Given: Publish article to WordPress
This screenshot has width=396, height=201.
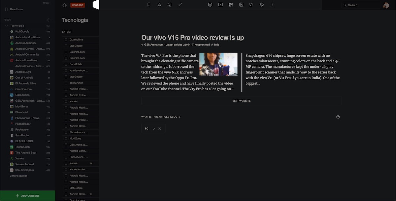Looking at the screenshot, I should [262, 5].
